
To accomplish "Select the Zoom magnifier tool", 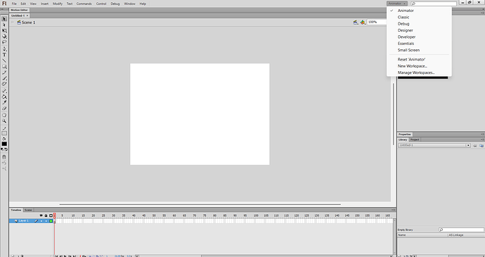I will tap(4, 121).
